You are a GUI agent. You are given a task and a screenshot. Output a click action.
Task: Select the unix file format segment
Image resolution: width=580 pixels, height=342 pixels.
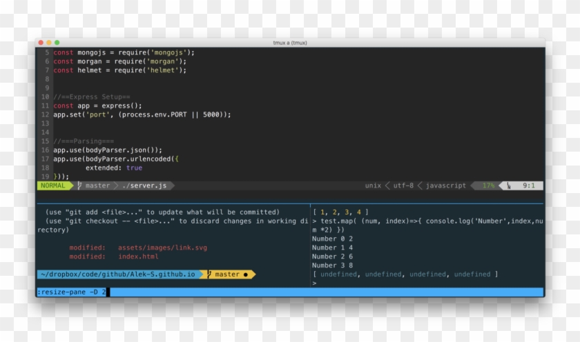pos(373,185)
